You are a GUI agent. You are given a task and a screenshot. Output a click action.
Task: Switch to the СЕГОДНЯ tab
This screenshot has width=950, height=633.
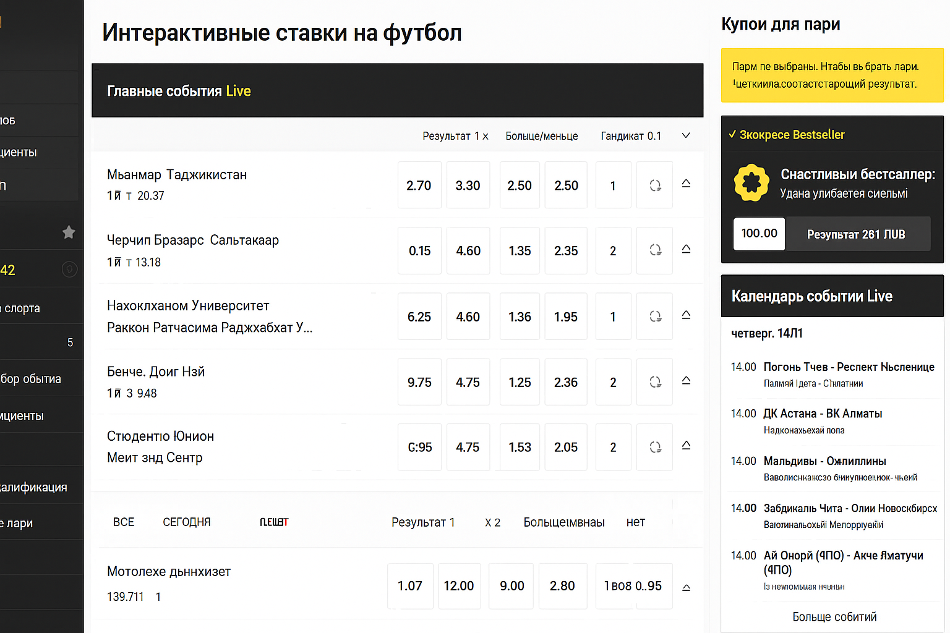pyautogui.click(x=186, y=522)
